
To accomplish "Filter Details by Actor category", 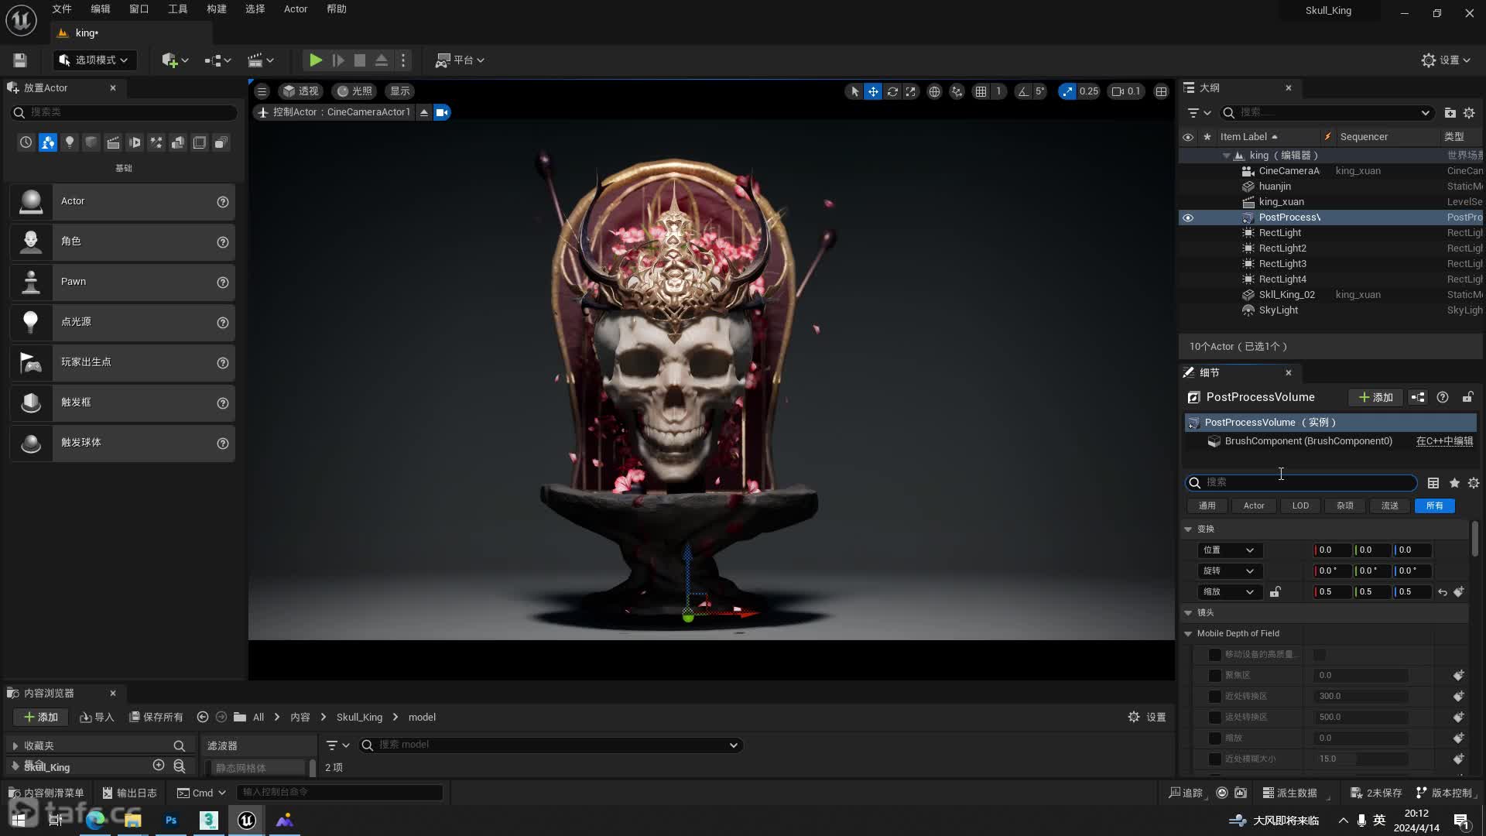I will [x=1254, y=506].
